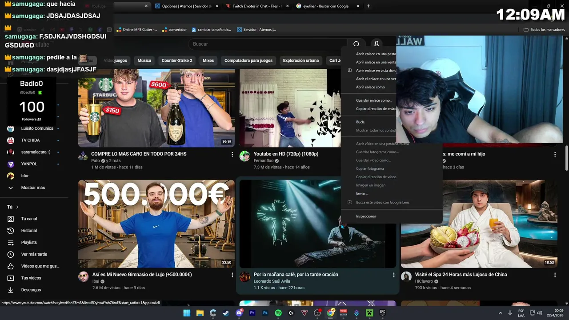Choose Copiar dirección de enlace in context menu
The height and width of the screenshot is (320, 569).
tap(376, 109)
